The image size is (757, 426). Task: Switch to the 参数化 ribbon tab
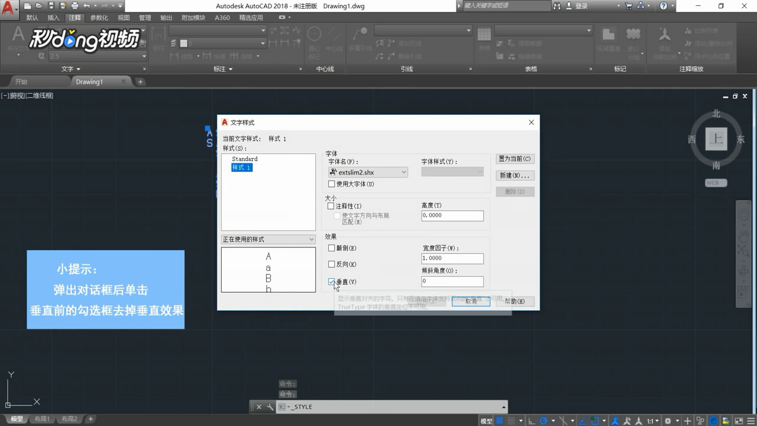[99, 18]
